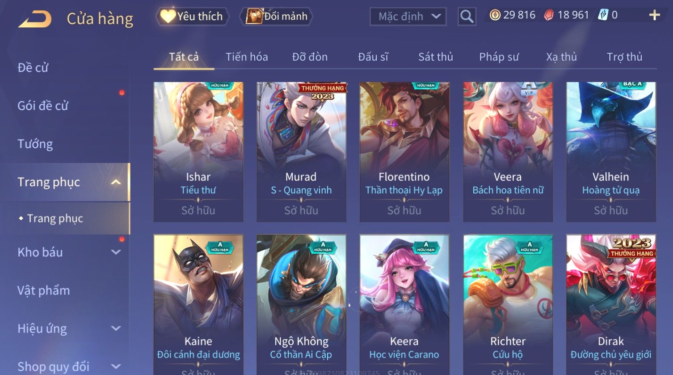This screenshot has height=375, width=673.
Task: Click the red ruby currency icon
Action: pyautogui.click(x=549, y=15)
